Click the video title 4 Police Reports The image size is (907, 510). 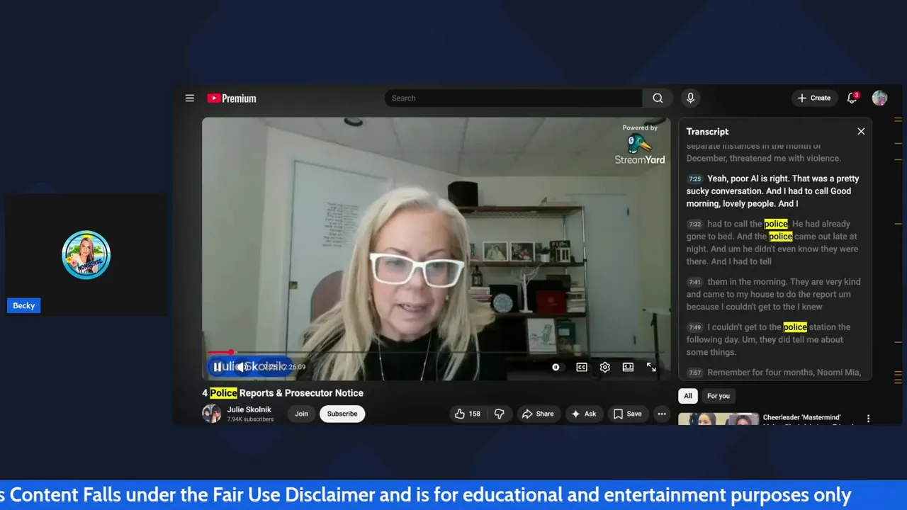click(283, 393)
